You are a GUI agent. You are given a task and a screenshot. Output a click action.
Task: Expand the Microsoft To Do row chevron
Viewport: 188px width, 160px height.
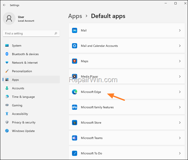pos(180,153)
